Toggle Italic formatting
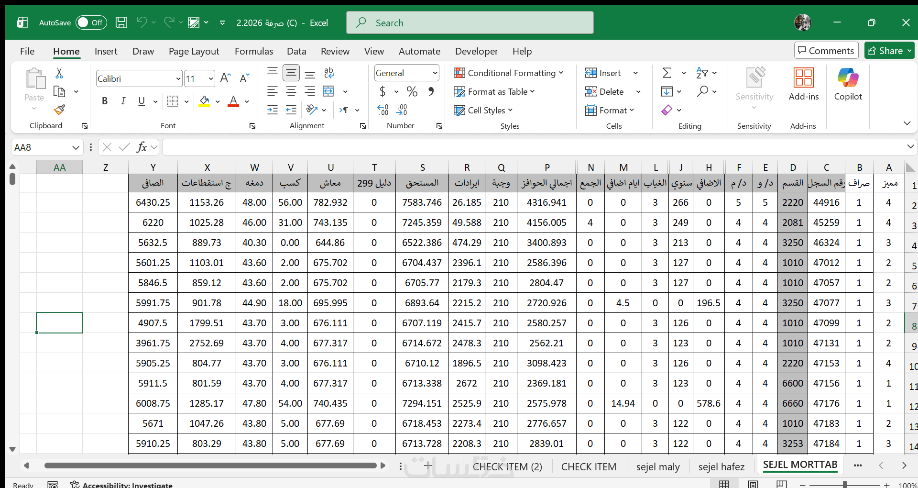918x488 pixels. [123, 101]
